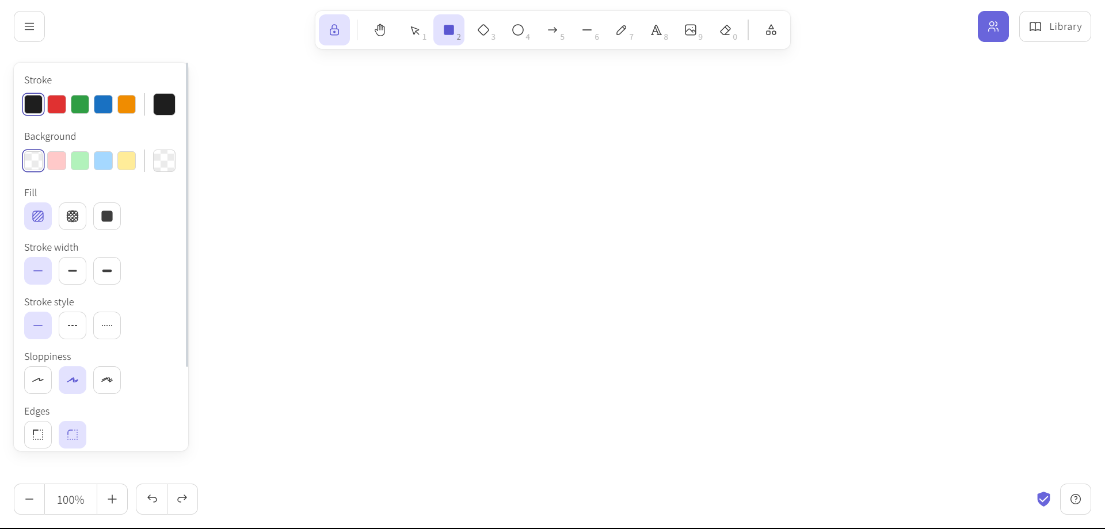The image size is (1105, 529).
Task: Zoom in with plus button
Action: pyautogui.click(x=112, y=499)
